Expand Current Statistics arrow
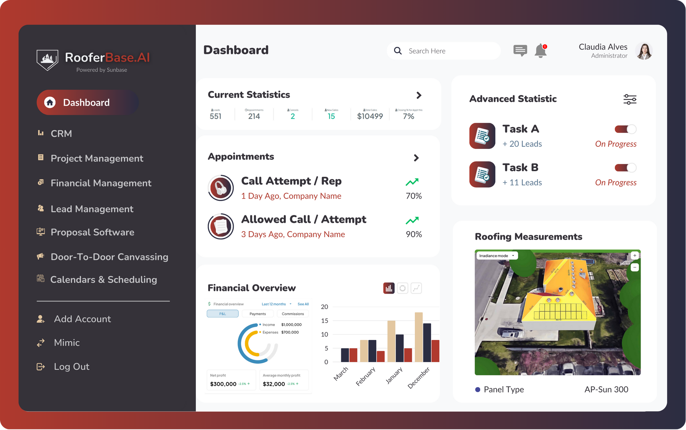The image size is (686, 430). point(418,95)
